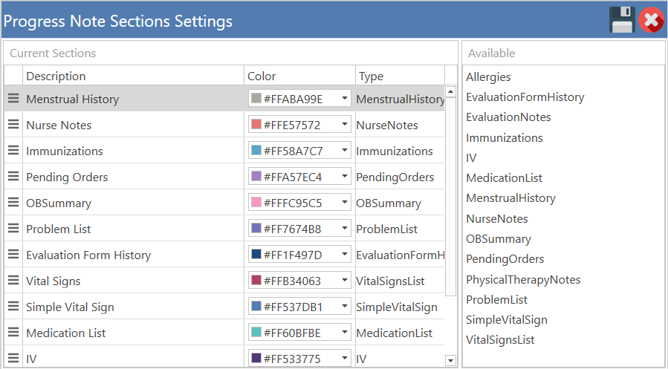668x369 pixels.
Task: Click drag handle icon for Pending Orders
Action: (x=13, y=177)
